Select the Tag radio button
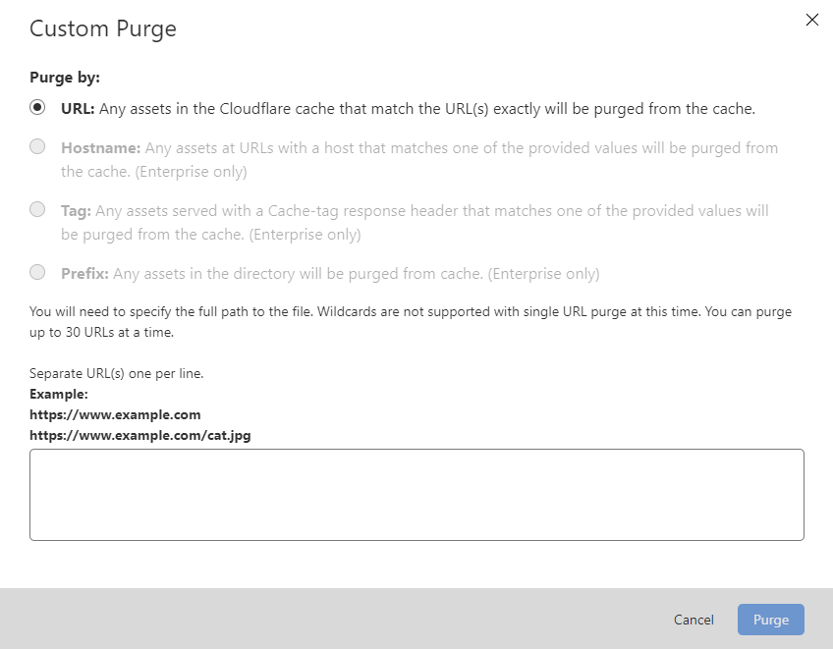 (37, 209)
